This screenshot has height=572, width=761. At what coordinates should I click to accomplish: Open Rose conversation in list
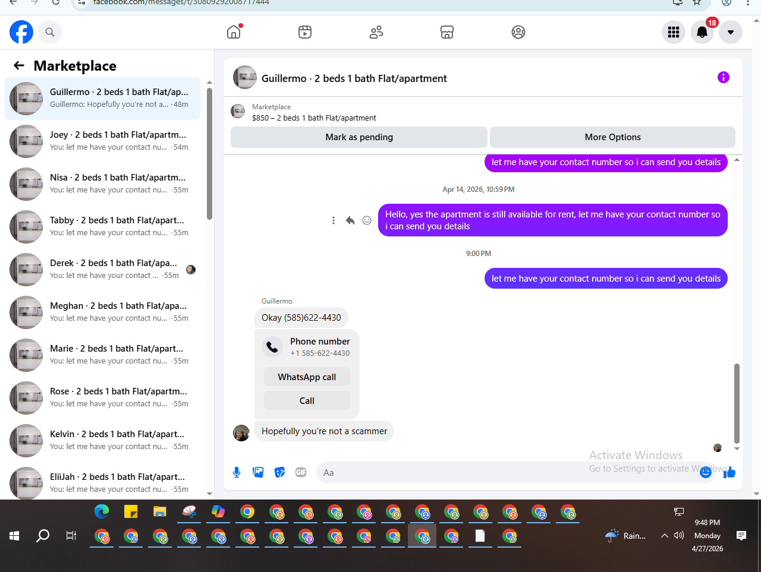pyautogui.click(x=102, y=398)
